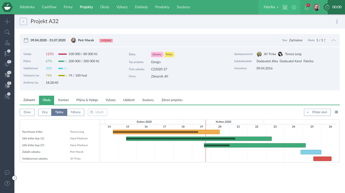Open search from the sidebar magnifier icon
This screenshot has width=345, height=193.
(7, 32)
